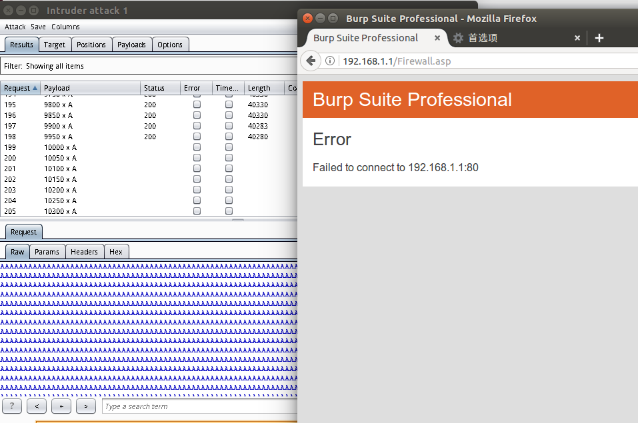Select request row 196 payload 9850 x A
The height and width of the screenshot is (423, 638).
[149, 115]
